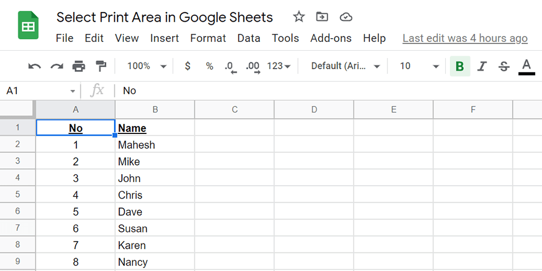
Task: Decrease decimal places
Action: click(x=231, y=67)
